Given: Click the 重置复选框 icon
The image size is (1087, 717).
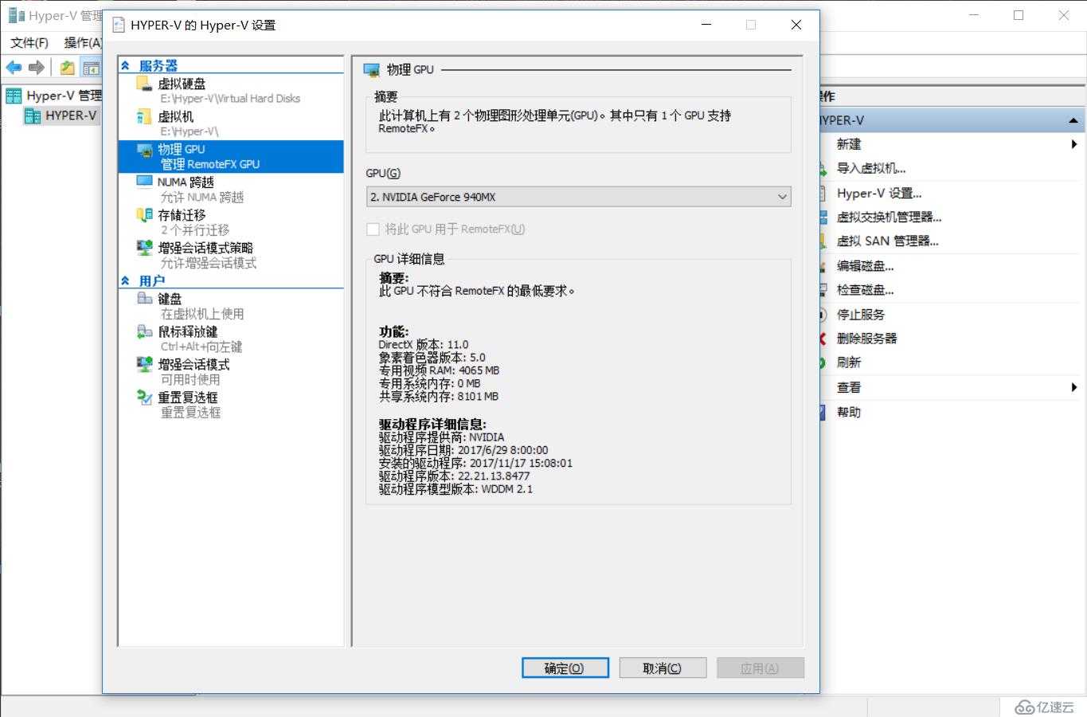Looking at the screenshot, I should (144, 397).
